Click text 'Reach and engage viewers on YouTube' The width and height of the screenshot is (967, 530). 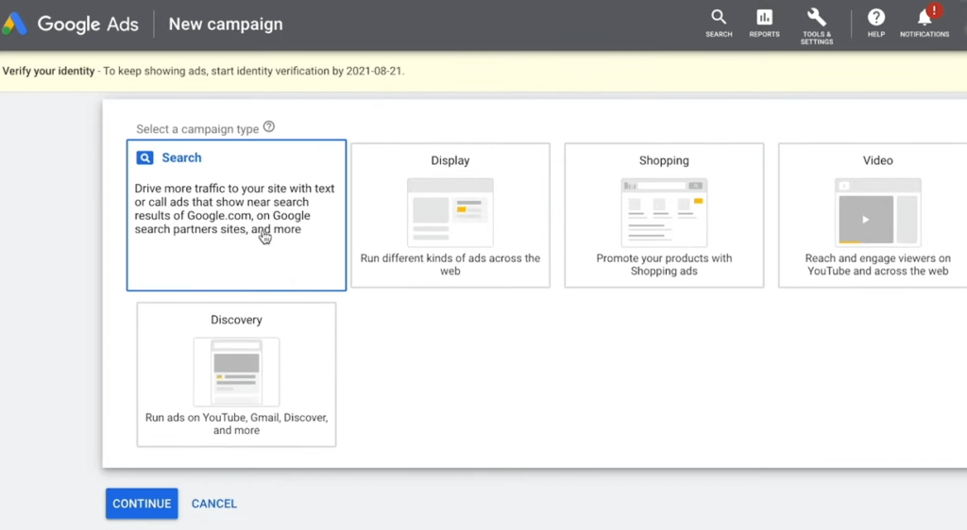[x=877, y=265]
